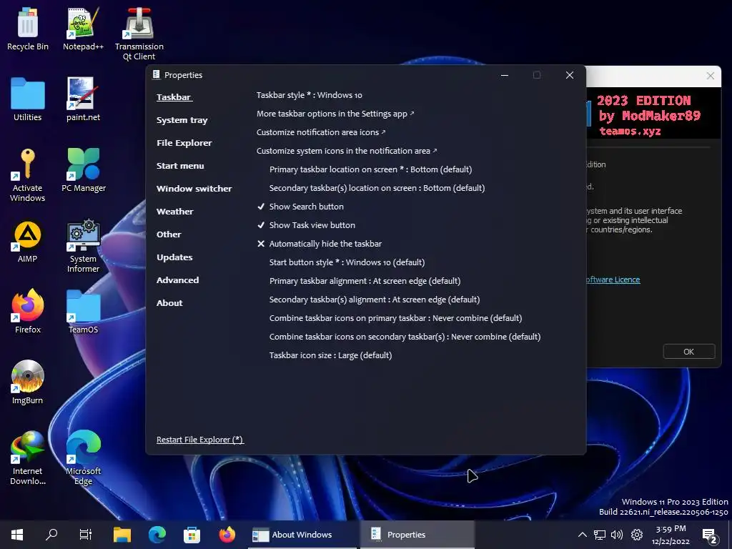Viewport: 732px width, 549px height.
Task: Change Taskbar style Windows 10 setting
Action: 309,95
